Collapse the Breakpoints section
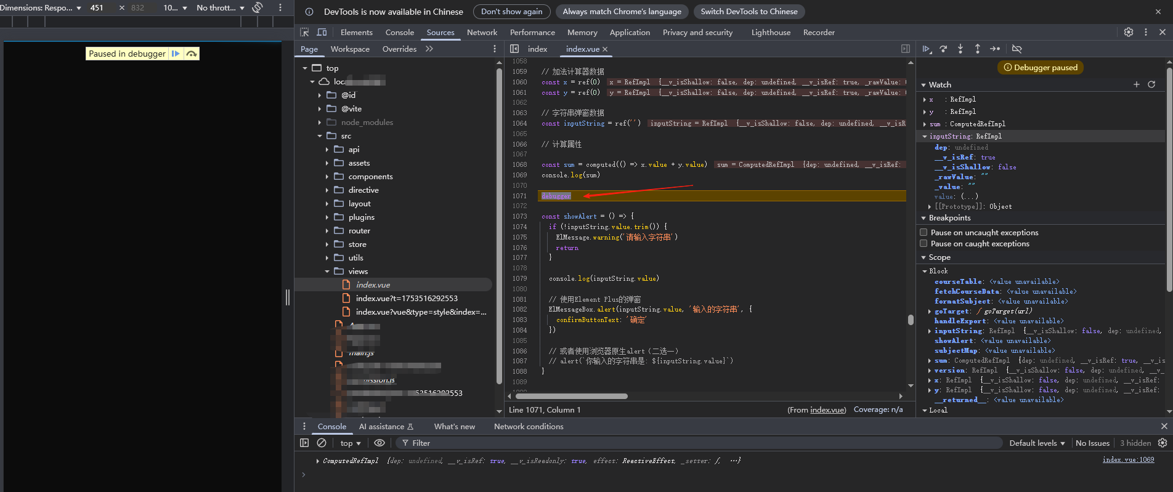Viewport: 1173px width, 492px height. [x=923, y=218]
